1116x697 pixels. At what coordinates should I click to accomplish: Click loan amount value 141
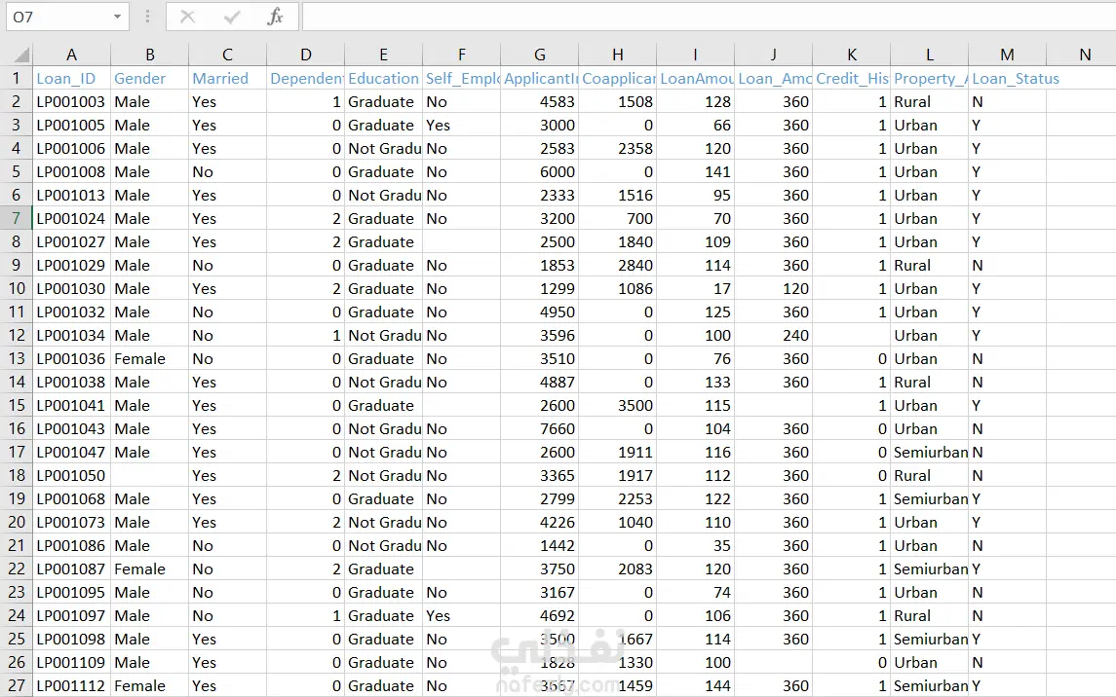695,172
